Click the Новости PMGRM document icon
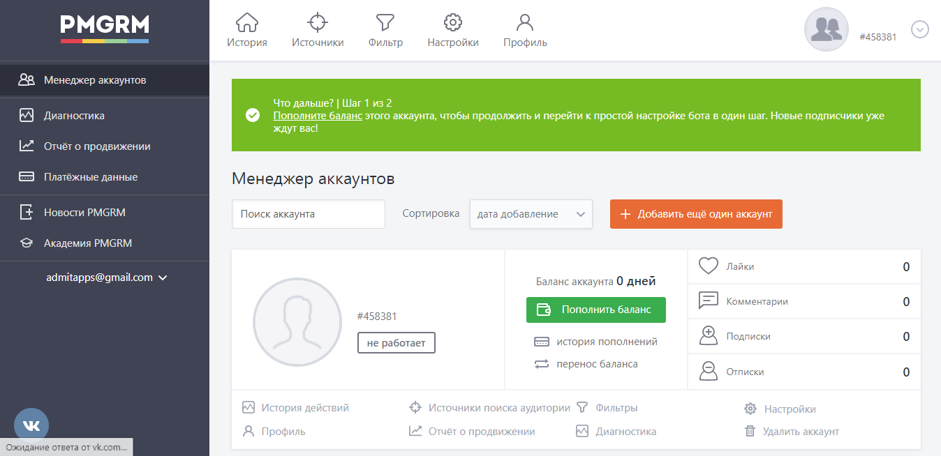The width and height of the screenshot is (941, 456). point(27,212)
